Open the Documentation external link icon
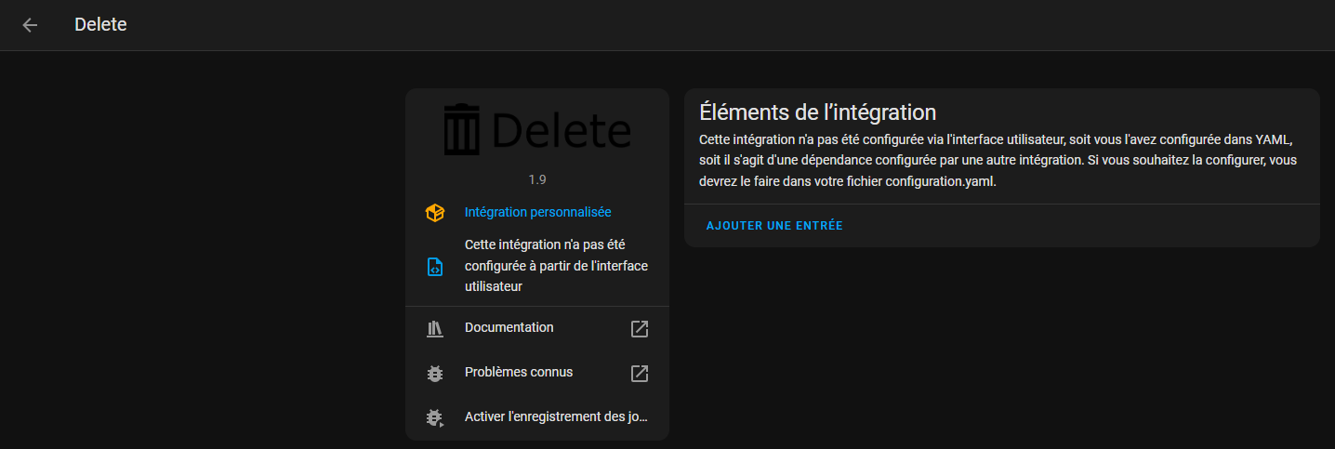 coord(640,328)
